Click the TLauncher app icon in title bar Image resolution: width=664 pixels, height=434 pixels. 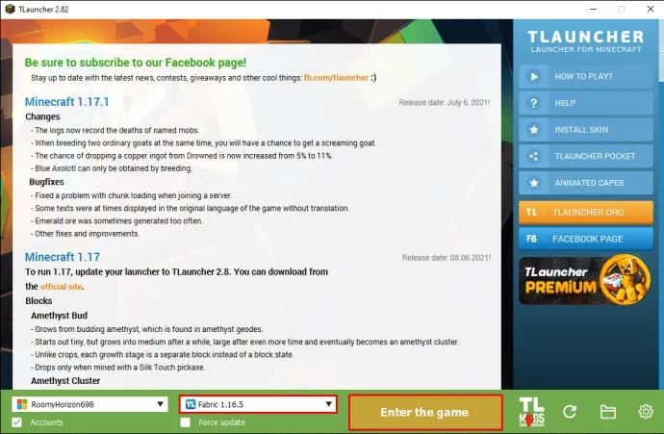10,9
